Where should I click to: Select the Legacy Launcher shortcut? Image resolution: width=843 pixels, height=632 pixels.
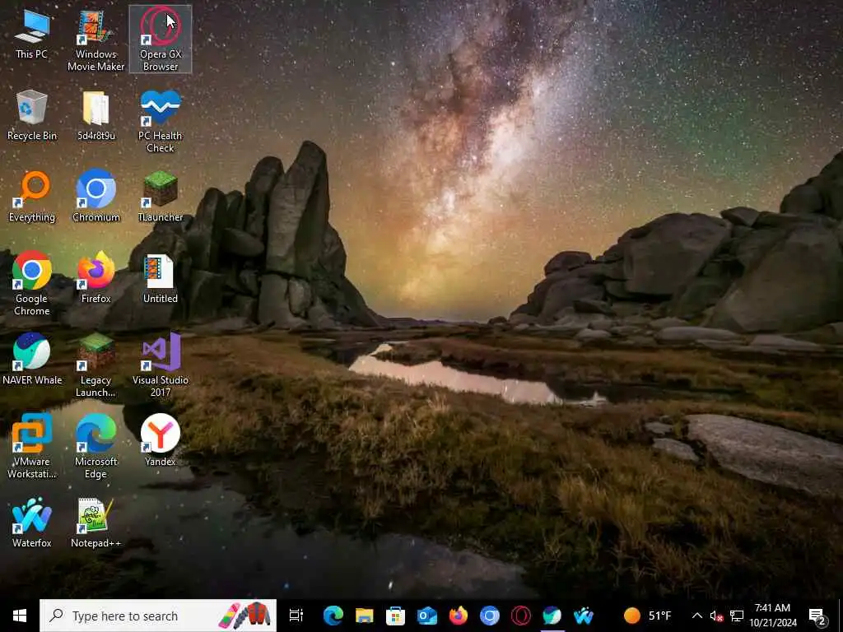[95, 365]
